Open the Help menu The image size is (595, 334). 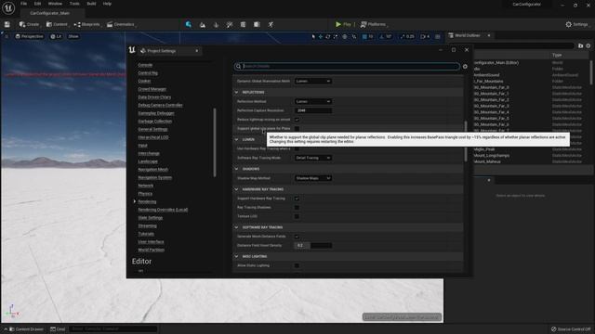coord(107,4)
